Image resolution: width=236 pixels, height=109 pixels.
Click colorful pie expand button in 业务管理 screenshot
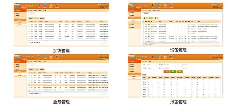tap(31, 69)
